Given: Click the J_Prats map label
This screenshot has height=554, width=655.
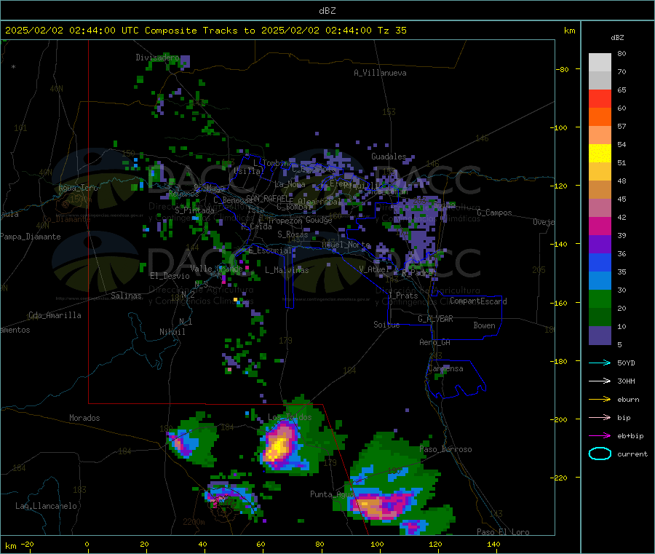Looking at the screenshot, I should pos(402,296).
